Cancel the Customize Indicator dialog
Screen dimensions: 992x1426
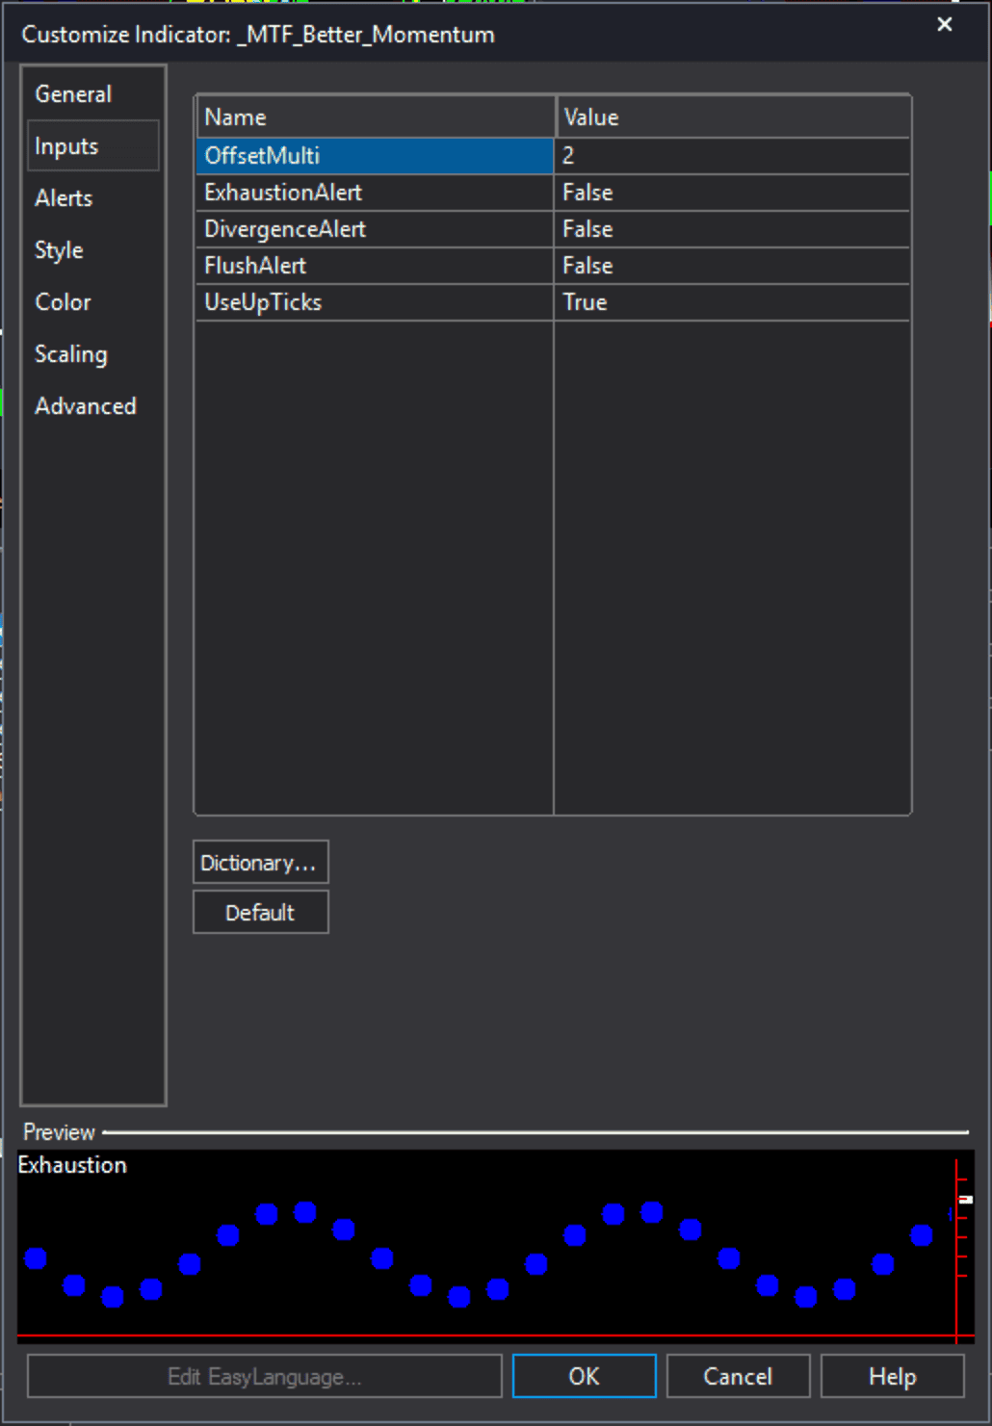tap(737, 1376)
